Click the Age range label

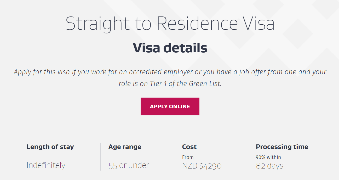[125, 147]
